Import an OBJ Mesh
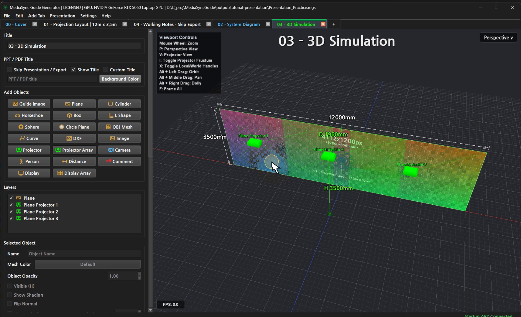The image size is (521, 317). pos(119,127)
